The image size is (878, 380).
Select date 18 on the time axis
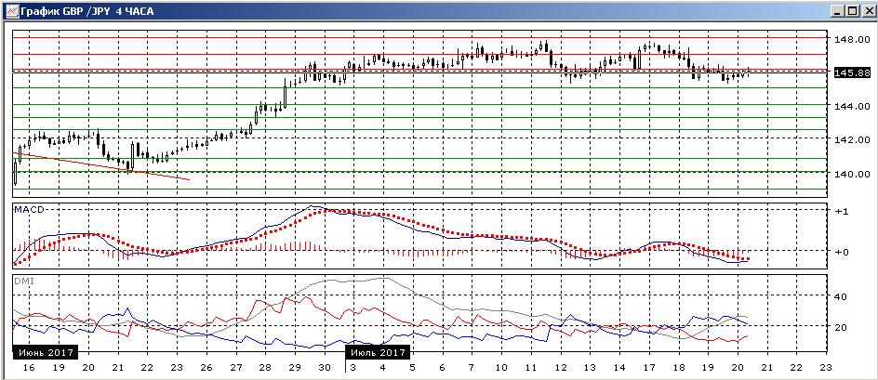[x=677, y=368]
